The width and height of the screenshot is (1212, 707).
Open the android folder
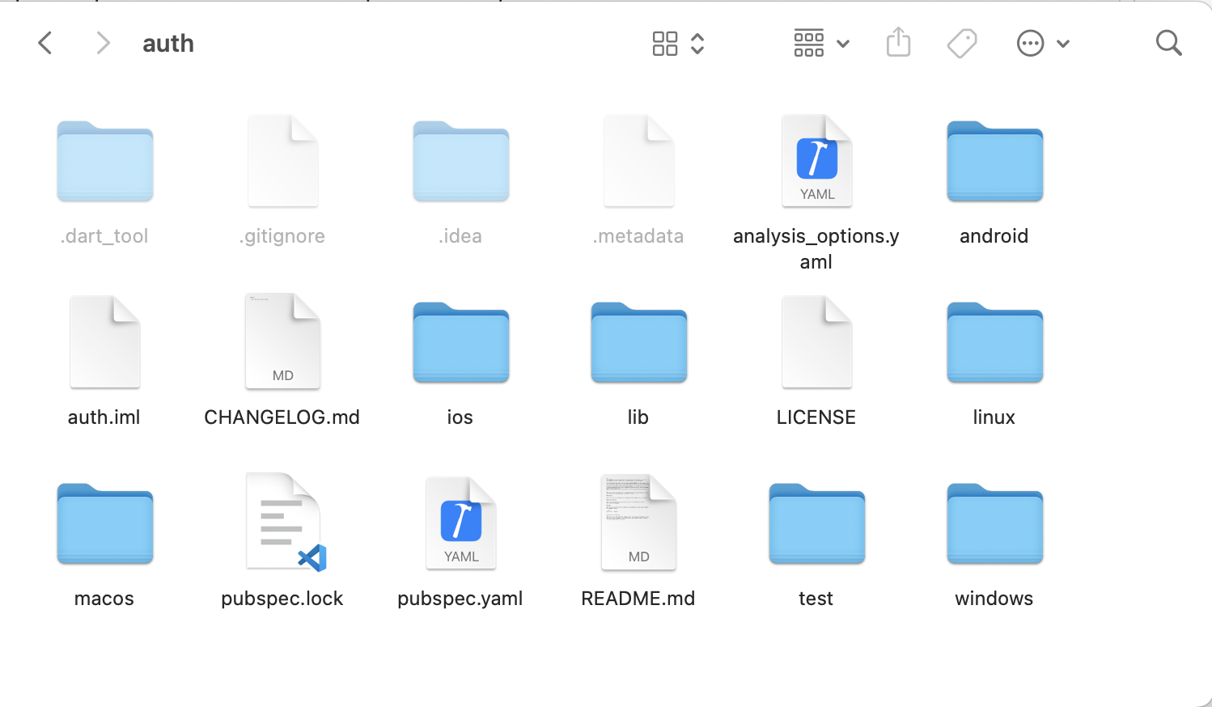994,162
